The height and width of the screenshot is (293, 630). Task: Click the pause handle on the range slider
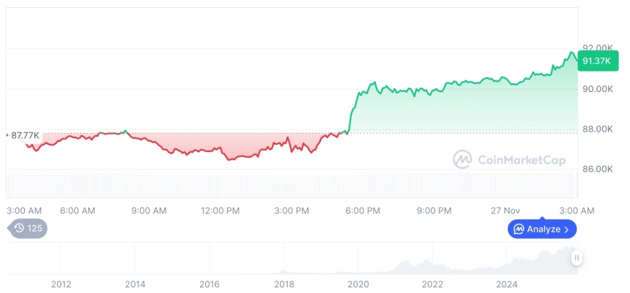point(577,257)
